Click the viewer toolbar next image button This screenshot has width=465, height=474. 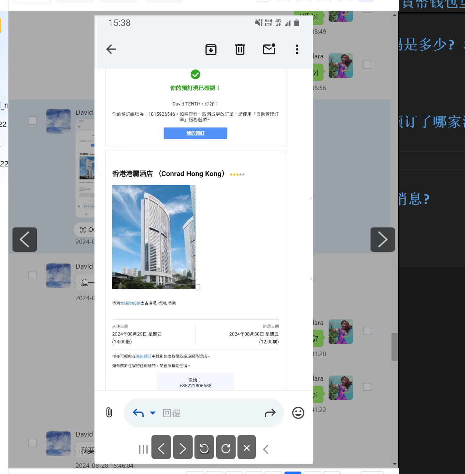(x=183, y=447)
